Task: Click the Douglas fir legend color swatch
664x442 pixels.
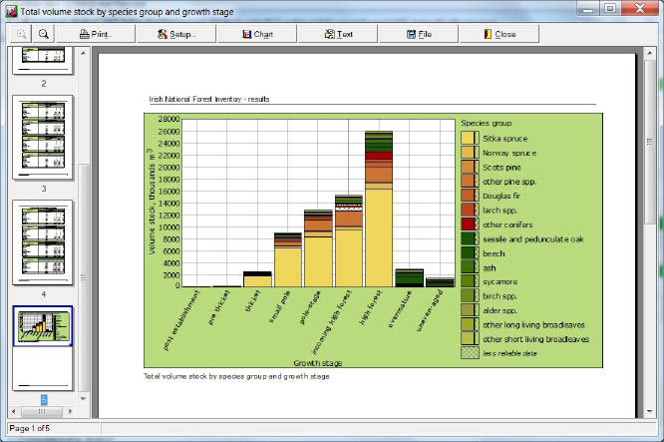Action: point(469,196)
